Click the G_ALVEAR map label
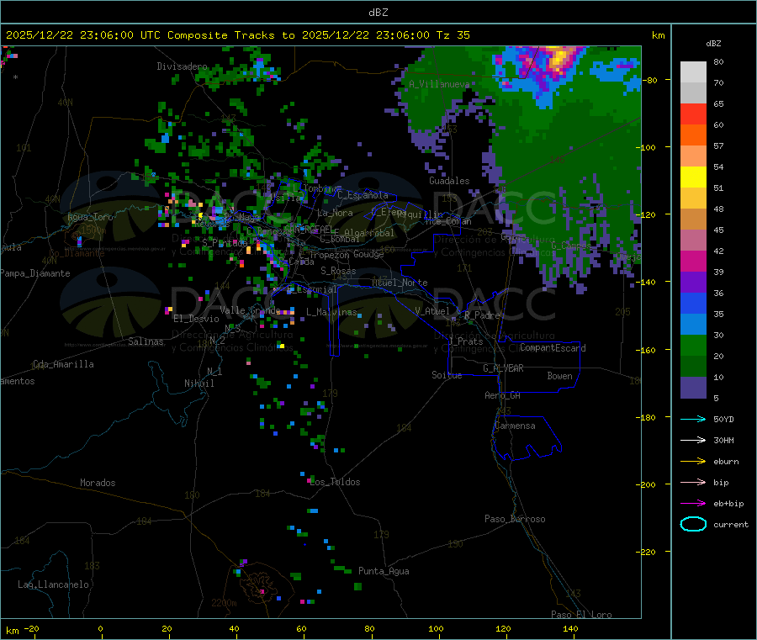The height and width of the screenshot is (640, 757). (503, 368)
